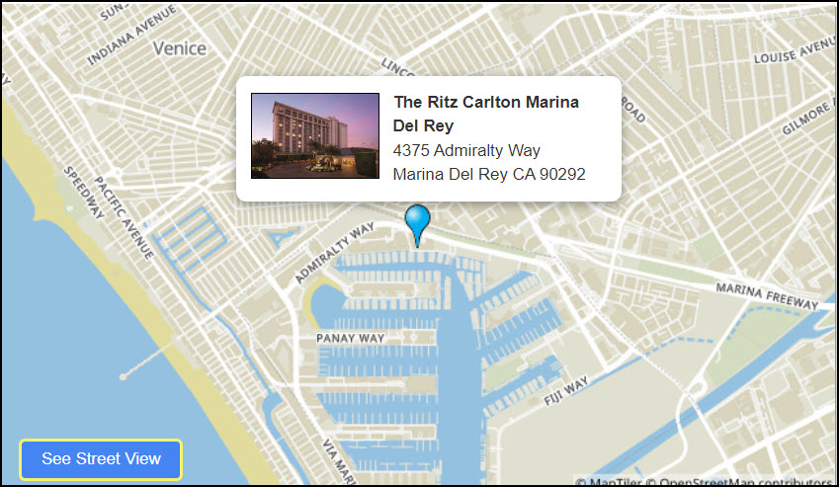Image resolution: width=839 pixels, height=487 pixels.
Task: Click the Indiana Avenue street label
Action: point(131,36)
